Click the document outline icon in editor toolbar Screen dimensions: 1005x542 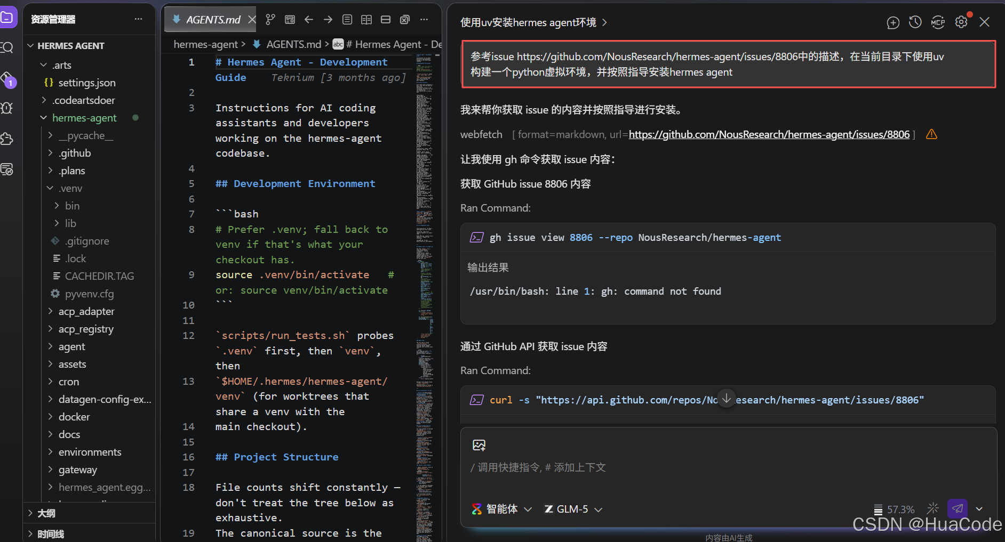(x=347, y=20)
